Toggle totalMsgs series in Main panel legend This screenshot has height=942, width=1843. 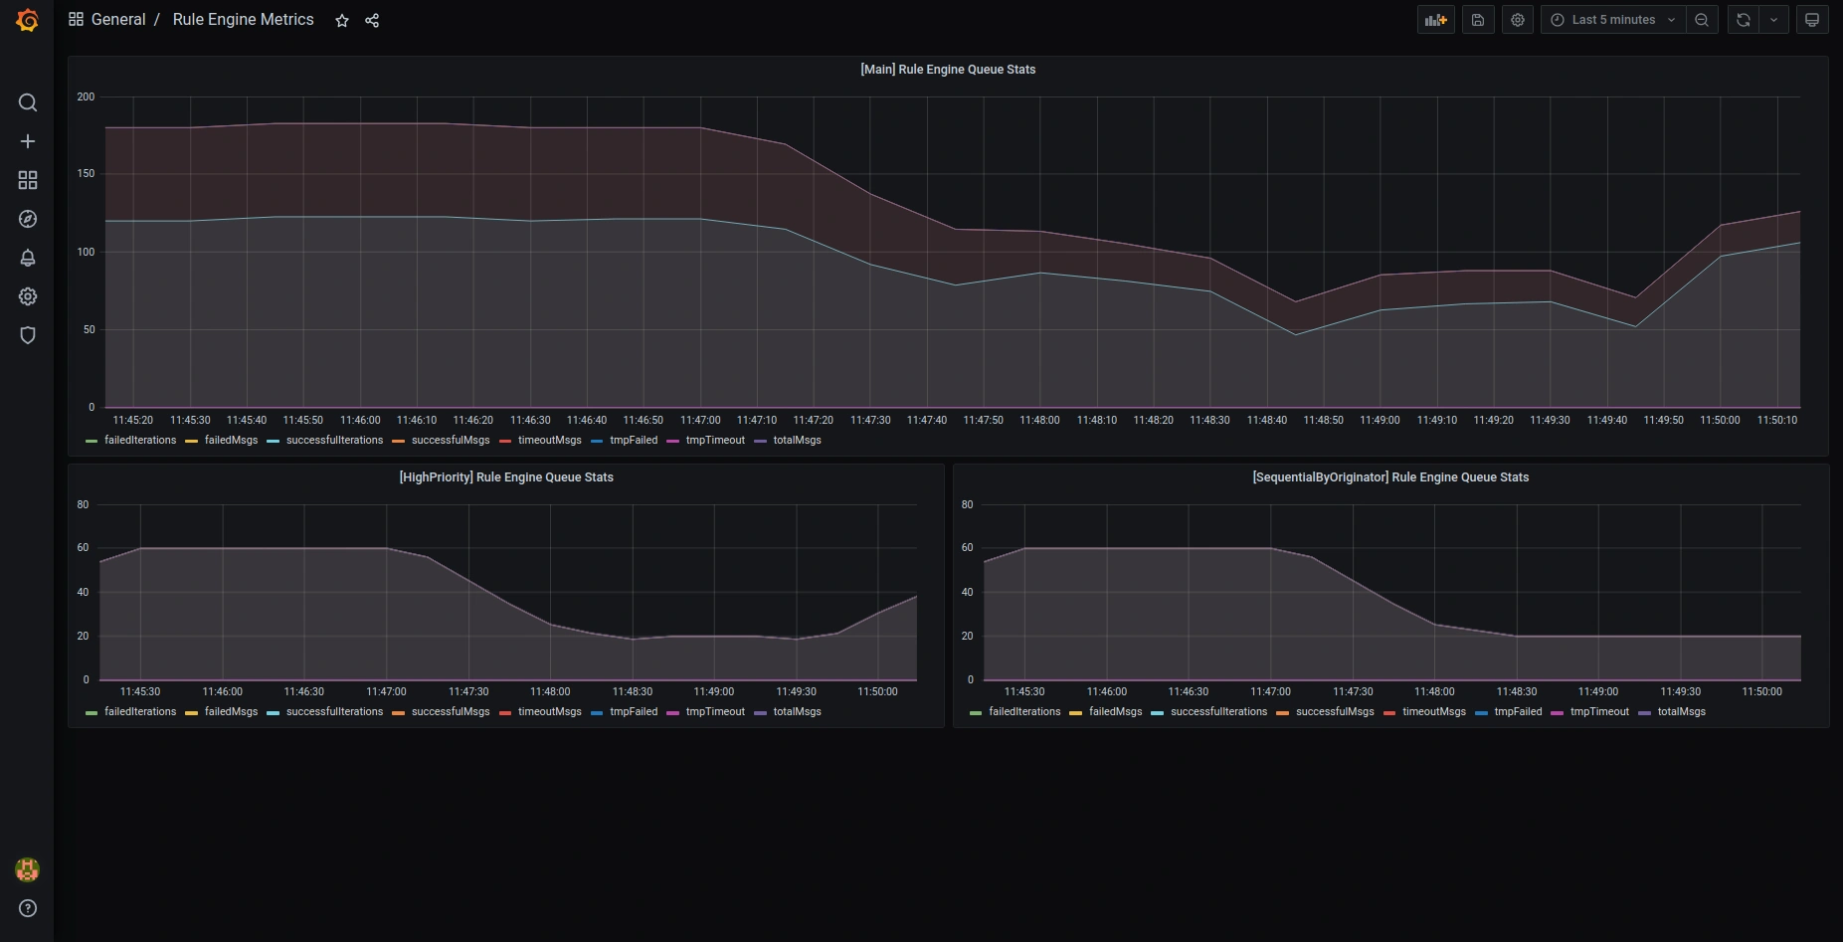pos(797,441)
